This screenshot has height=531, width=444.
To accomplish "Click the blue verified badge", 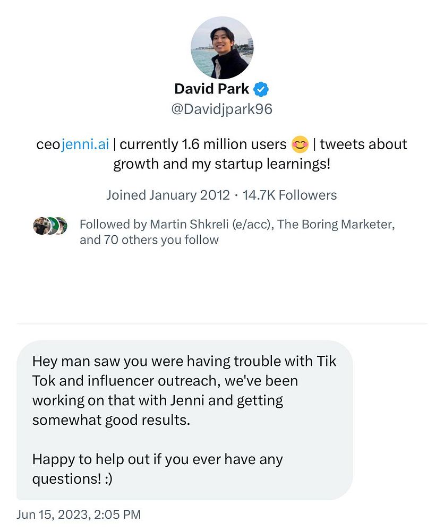I will [x=261, y=89].
